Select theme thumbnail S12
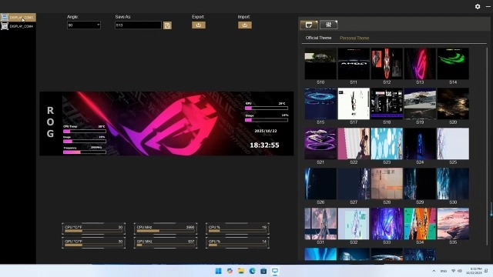 click(x=387, y=63)
